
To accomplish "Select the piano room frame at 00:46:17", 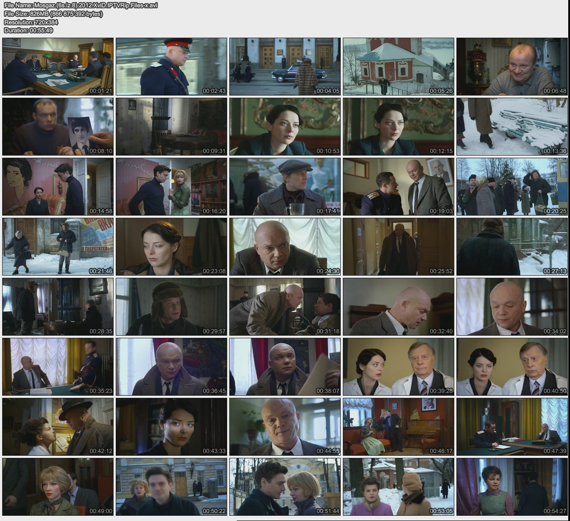I will (399, 427).
